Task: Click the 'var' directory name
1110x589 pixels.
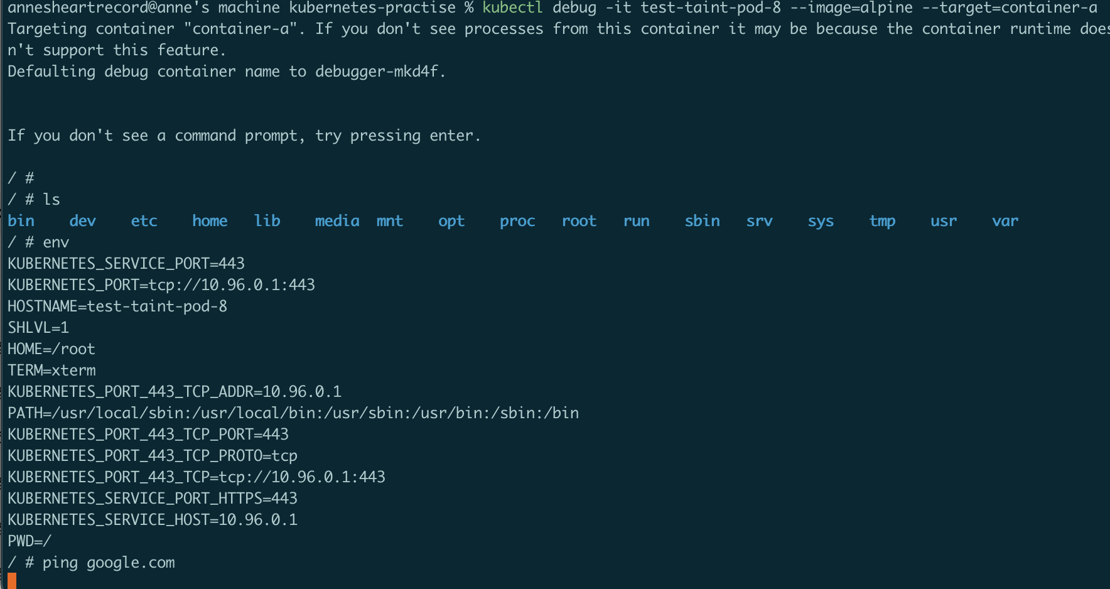Action: click(1005, 221)
